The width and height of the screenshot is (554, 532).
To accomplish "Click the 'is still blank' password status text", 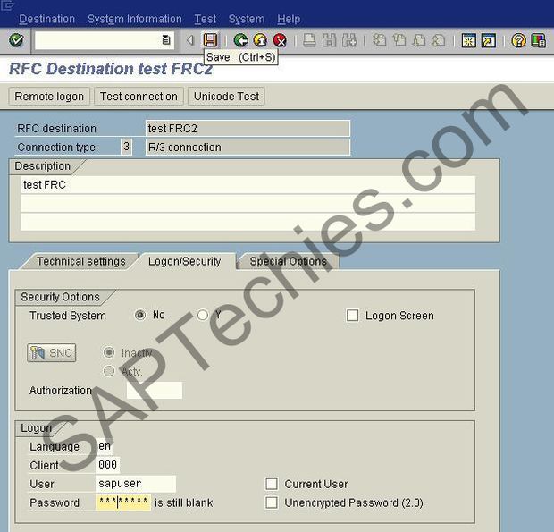I will 184,502.
